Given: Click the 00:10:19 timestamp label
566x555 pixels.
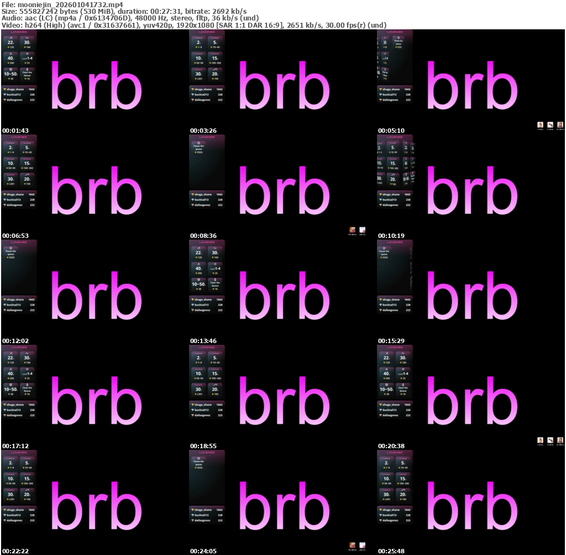Looking at the screenshot, I should 391,236.
